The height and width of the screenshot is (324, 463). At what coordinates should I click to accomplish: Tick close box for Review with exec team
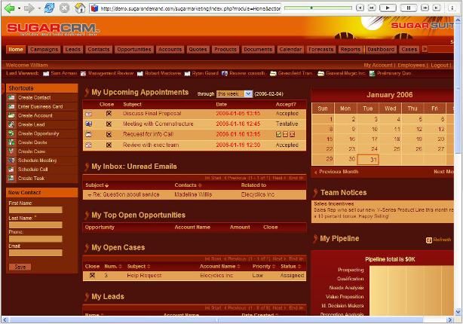tap(109, 145)
